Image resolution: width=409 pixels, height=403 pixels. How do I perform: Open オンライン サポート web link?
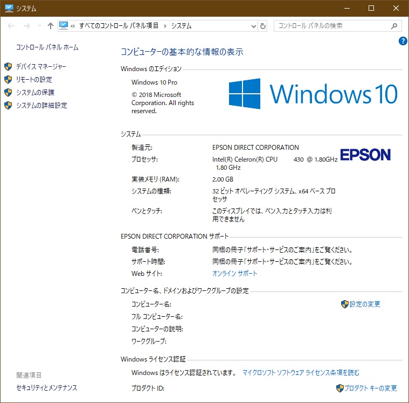point(234,273)
